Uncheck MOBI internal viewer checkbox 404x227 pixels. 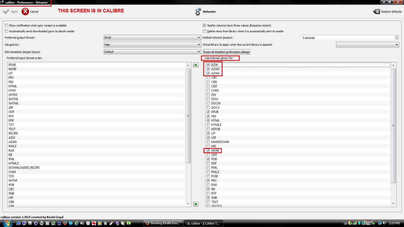click(x=208, y=151)
